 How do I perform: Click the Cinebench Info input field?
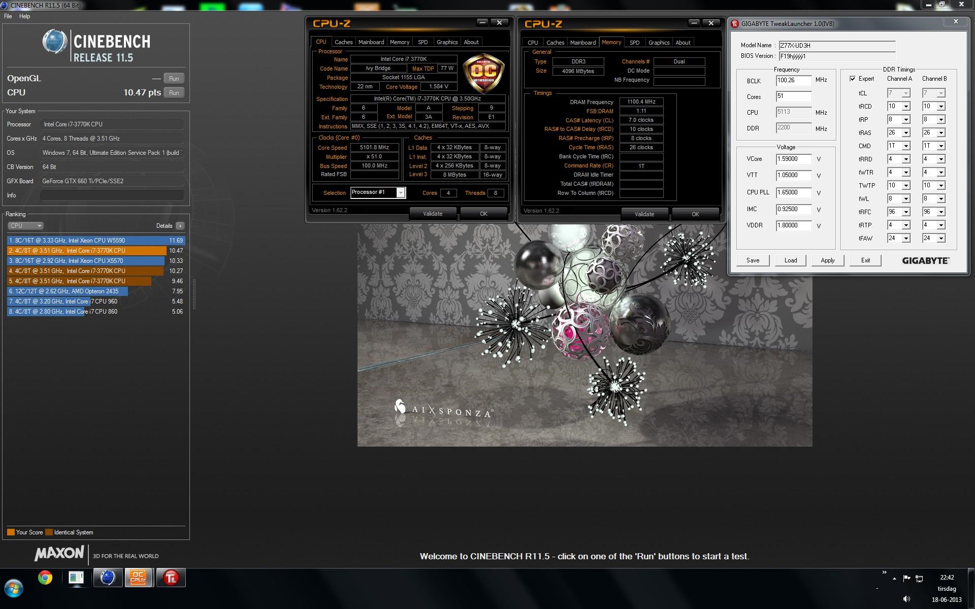pos(112,195)
